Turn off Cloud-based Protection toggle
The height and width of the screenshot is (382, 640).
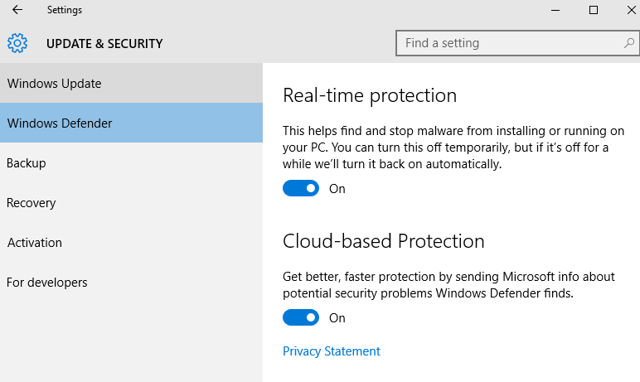(301, 317)
